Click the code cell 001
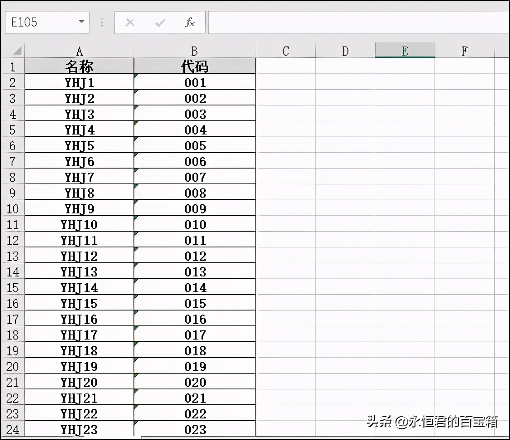Viewport: 510px width, 440px height. [x=195, y=82]
